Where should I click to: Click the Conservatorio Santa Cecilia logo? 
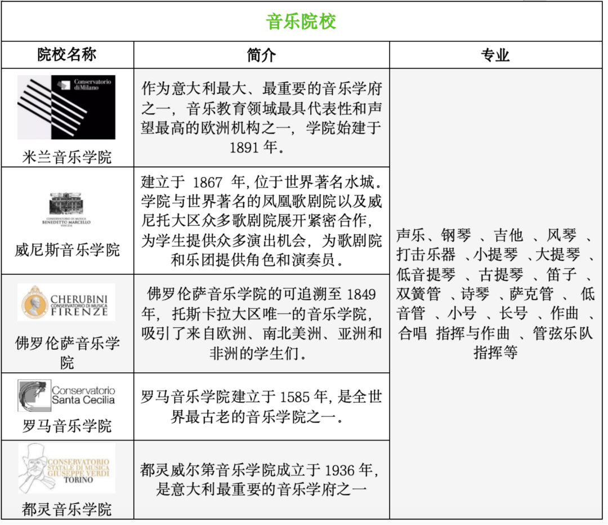click(66, 395)
